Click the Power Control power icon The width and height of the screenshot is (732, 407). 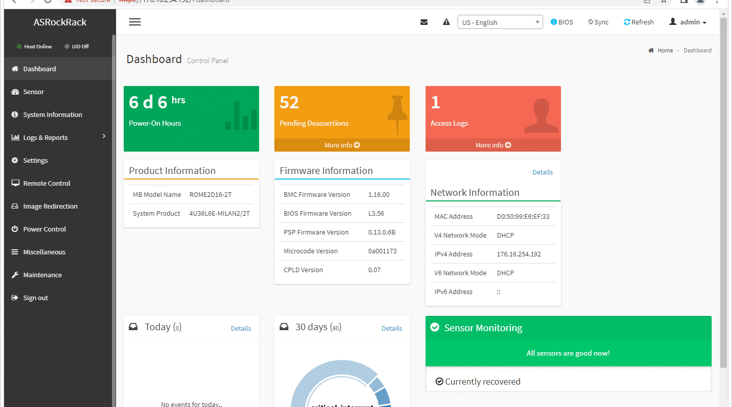(x=15, y=229)
